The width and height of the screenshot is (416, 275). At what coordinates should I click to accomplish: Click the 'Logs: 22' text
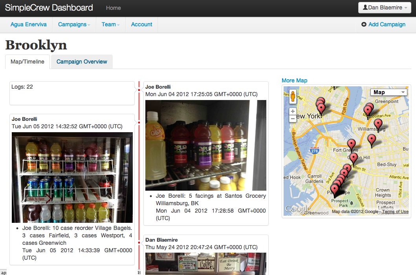[22, 87]
